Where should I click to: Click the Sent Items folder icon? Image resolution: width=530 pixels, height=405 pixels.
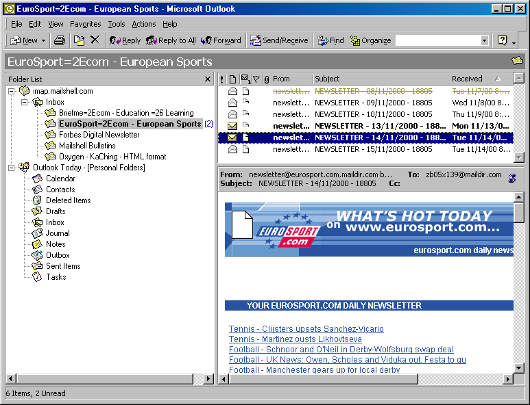[37, 266]
